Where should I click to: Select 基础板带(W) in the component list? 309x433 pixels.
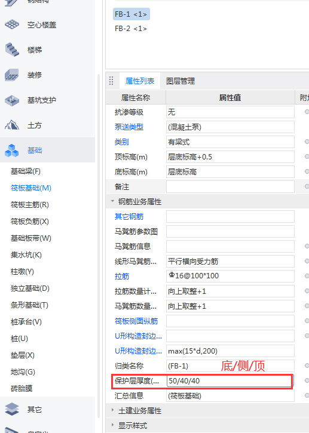[30, 238]
